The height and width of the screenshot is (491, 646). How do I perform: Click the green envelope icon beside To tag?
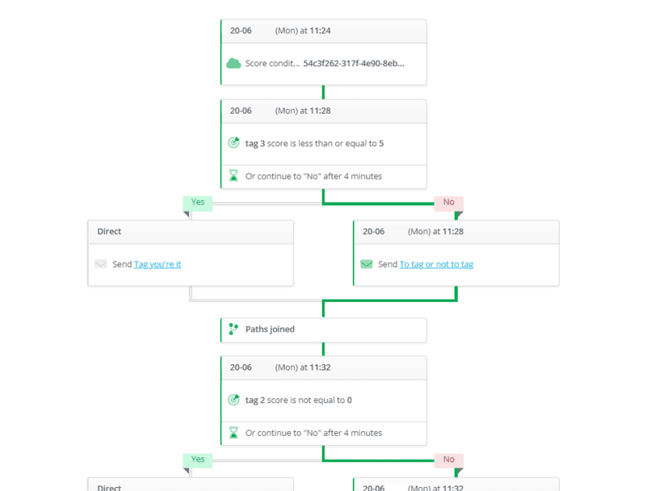pos(367,264)
